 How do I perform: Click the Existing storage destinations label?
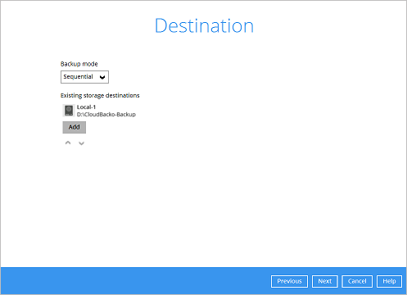click(x=100, y=96)
